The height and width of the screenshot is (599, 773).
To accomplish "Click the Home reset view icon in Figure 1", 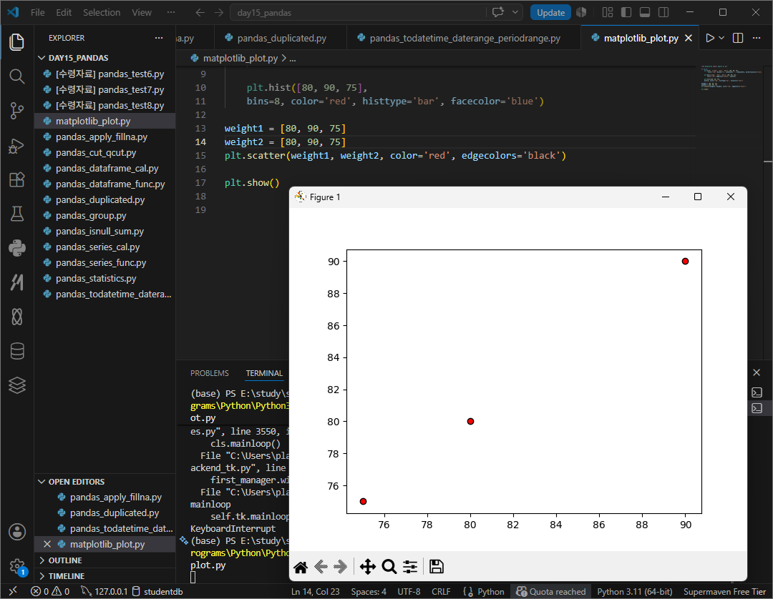I will (x=301, y=567).
